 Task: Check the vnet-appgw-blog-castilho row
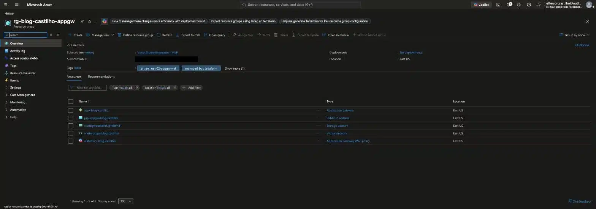[x=70, y=133]
